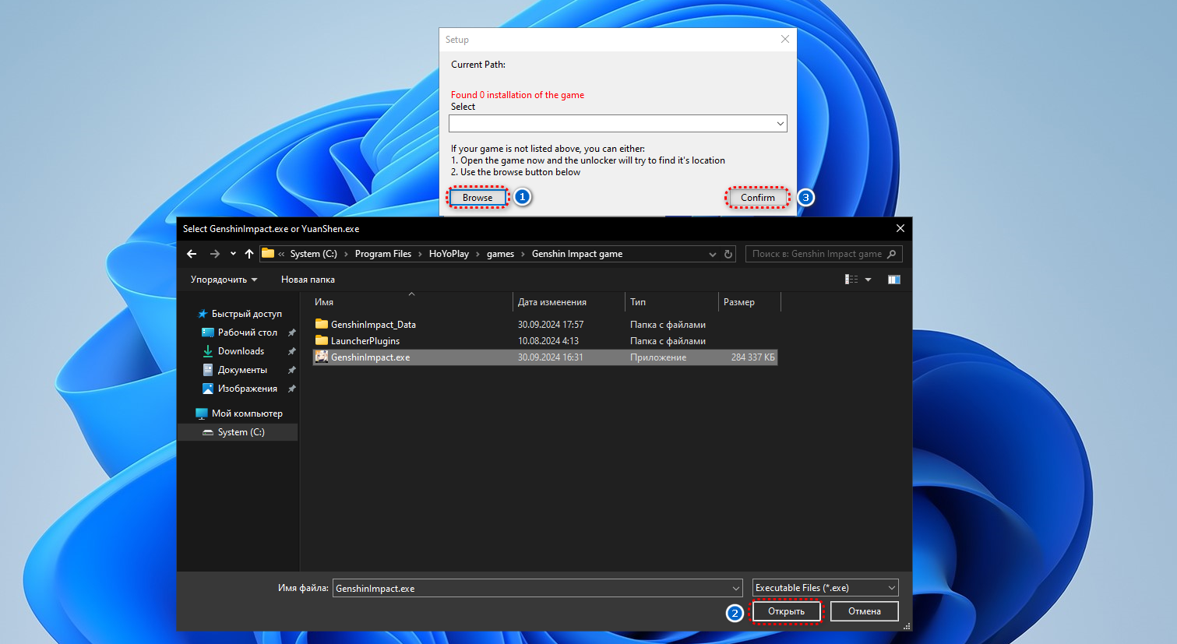Screen dimensions: 1177x644
Task: Expand the double chevron at address bar start
Action: pos(281,254)
